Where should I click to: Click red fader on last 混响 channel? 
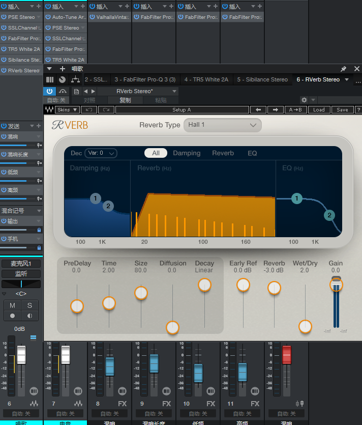[x=286, y=355]
